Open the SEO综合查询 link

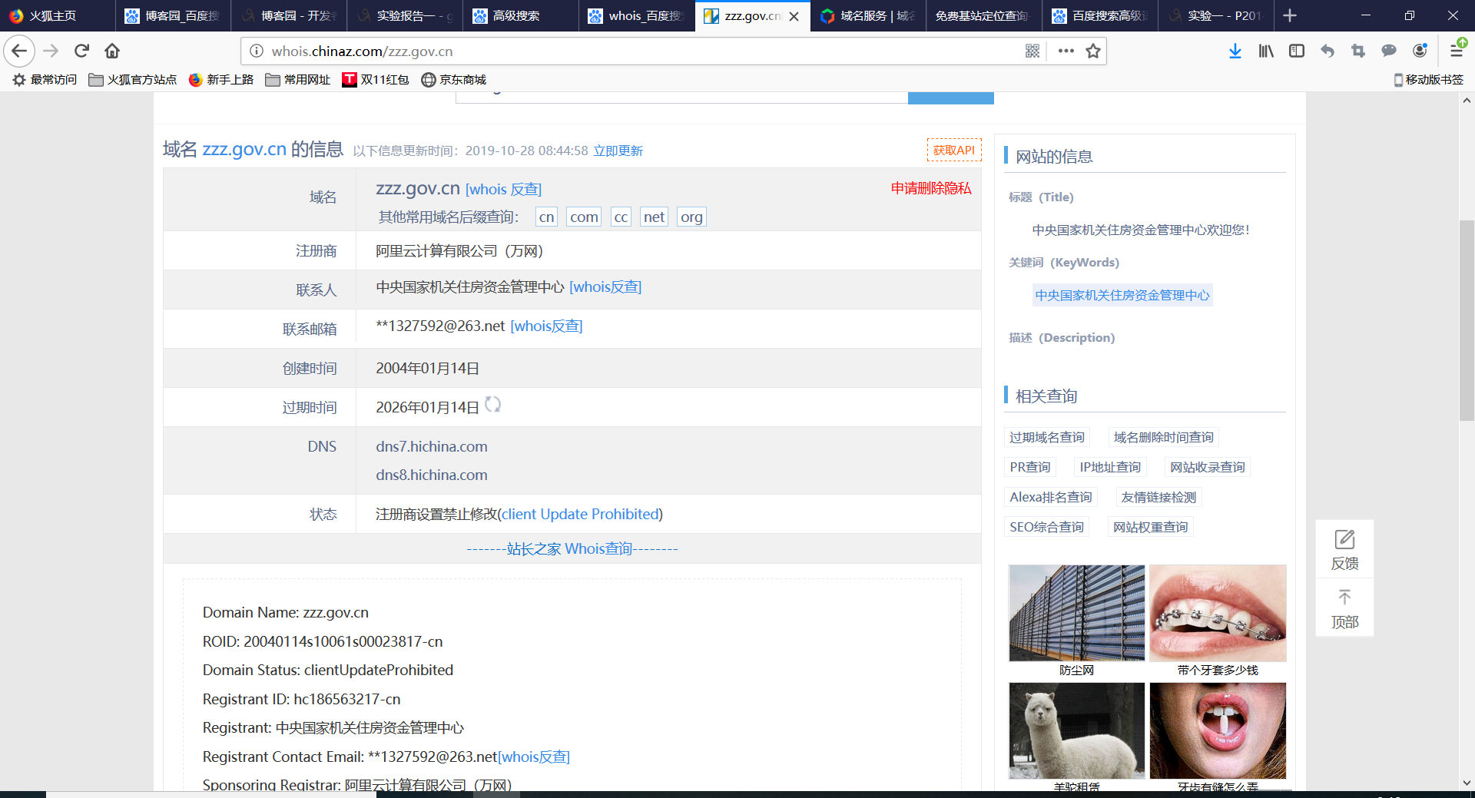(1047, 527)
